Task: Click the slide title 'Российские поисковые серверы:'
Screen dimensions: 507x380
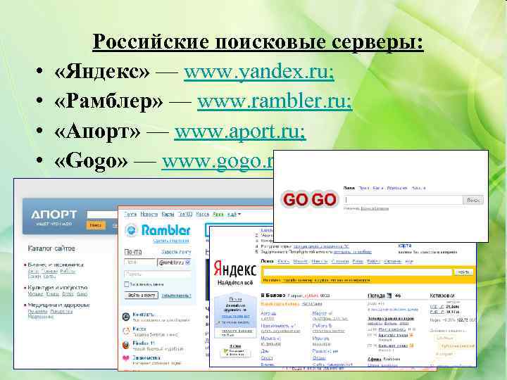Action: tap(258, 42)
